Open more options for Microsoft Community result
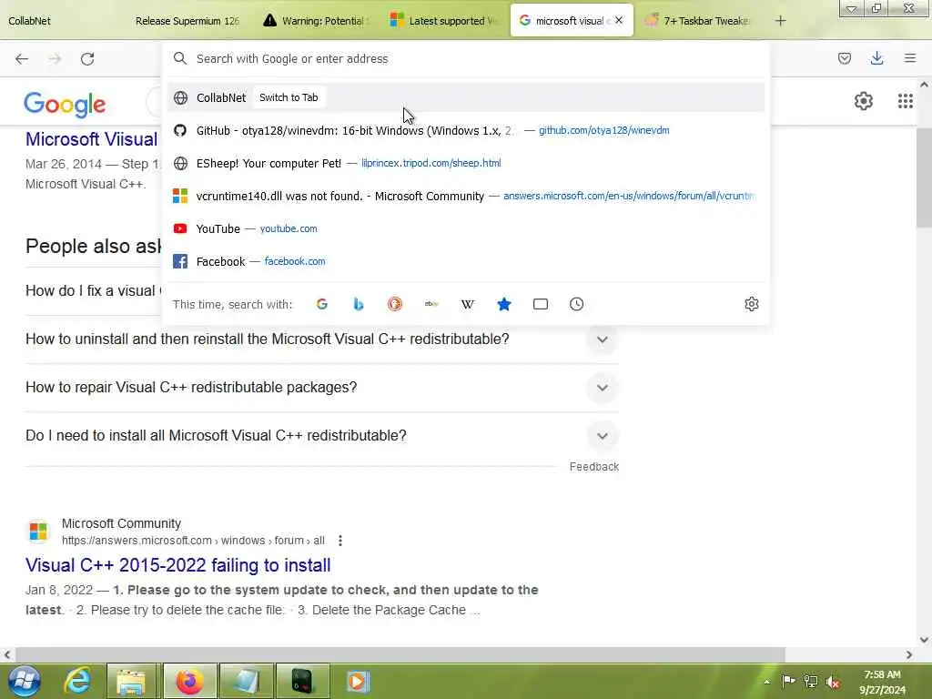Image resolution: width=932 pixels, height=699 pixels. [340, 541]
